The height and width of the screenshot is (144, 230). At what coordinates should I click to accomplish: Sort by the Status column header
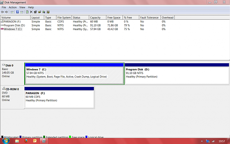pyautogui.click(x=80, y=18)
